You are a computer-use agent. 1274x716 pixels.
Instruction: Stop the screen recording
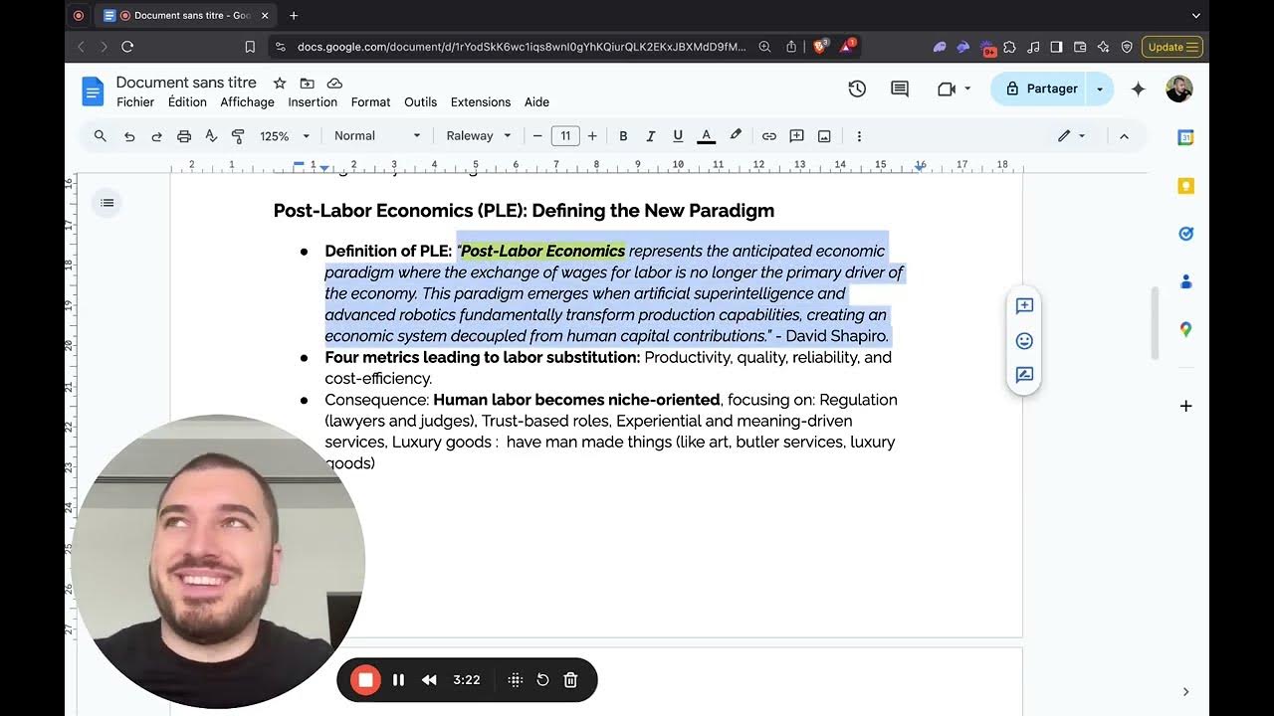point(365,680)
